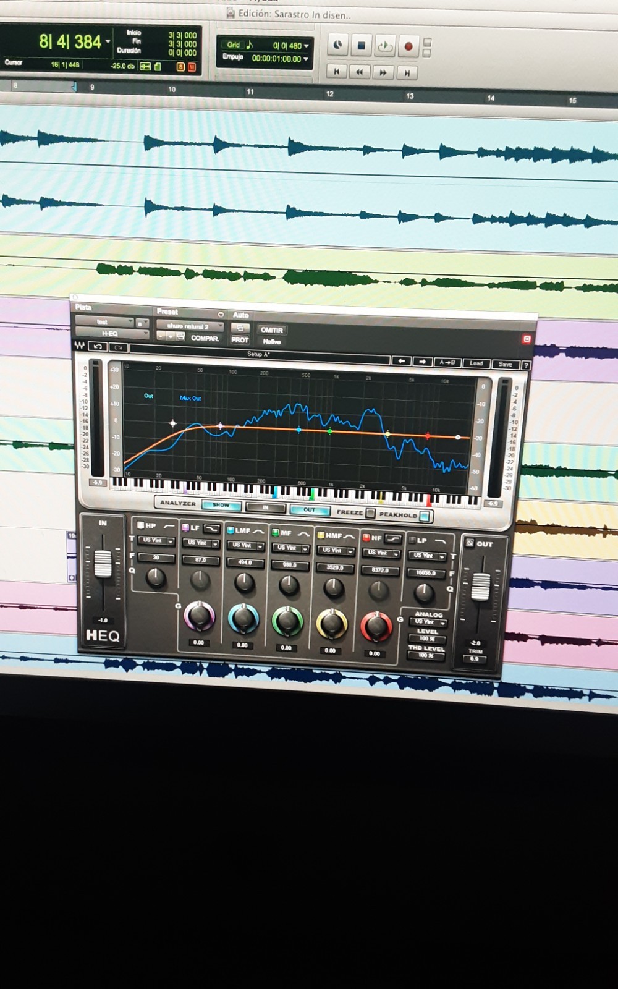Image resolution: width=618 pixels, height=989 pixels.
Task: Click the Waves logo in H-EQ toolbar
Action: click(x=80, y=346)
